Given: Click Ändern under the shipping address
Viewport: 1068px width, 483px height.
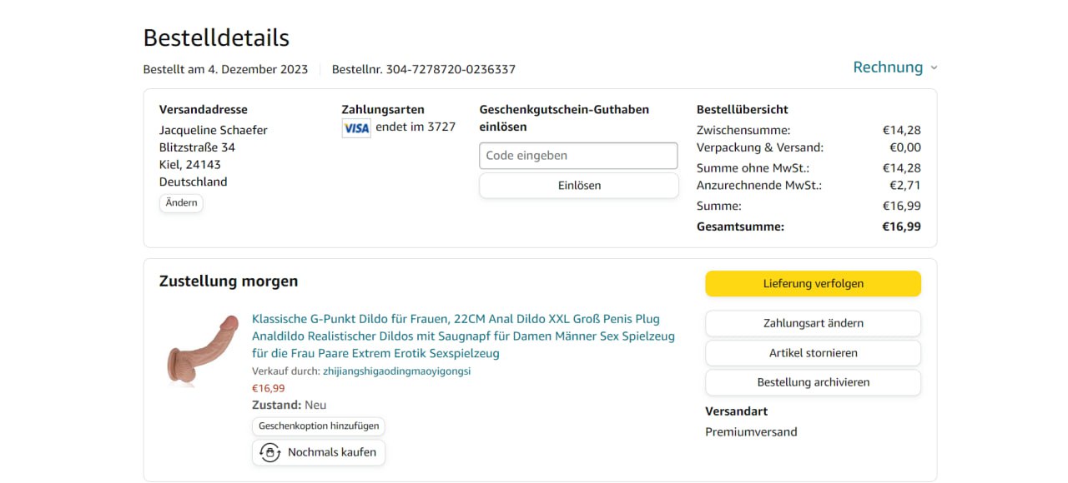Looking at the screenshot, I should [x=181, y=203].
